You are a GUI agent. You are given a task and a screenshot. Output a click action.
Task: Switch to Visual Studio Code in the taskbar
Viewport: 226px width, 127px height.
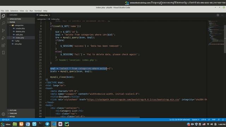pos(54,124)
